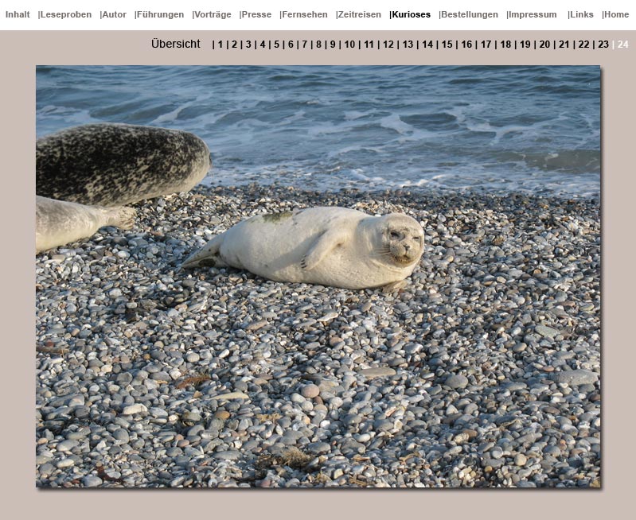The width and height of the screenshot is (636, 520).
Task: Select the Kurioses menu item
Action: (411, 14)
